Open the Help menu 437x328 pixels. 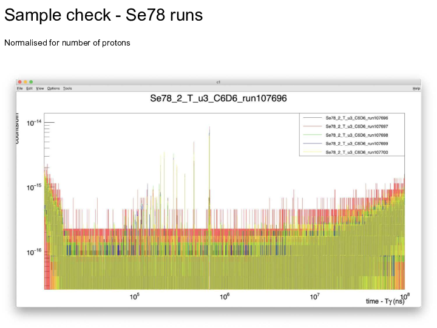(416, 89)
